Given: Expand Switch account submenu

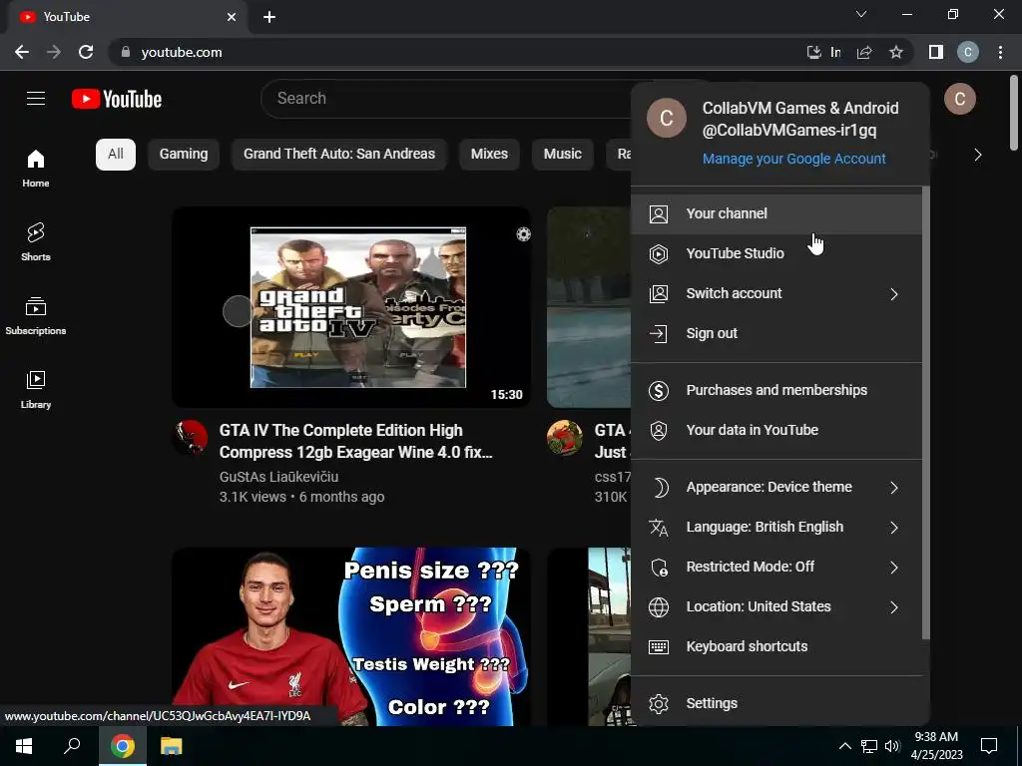Looking at the screenshot, I should tap(776, 294).
